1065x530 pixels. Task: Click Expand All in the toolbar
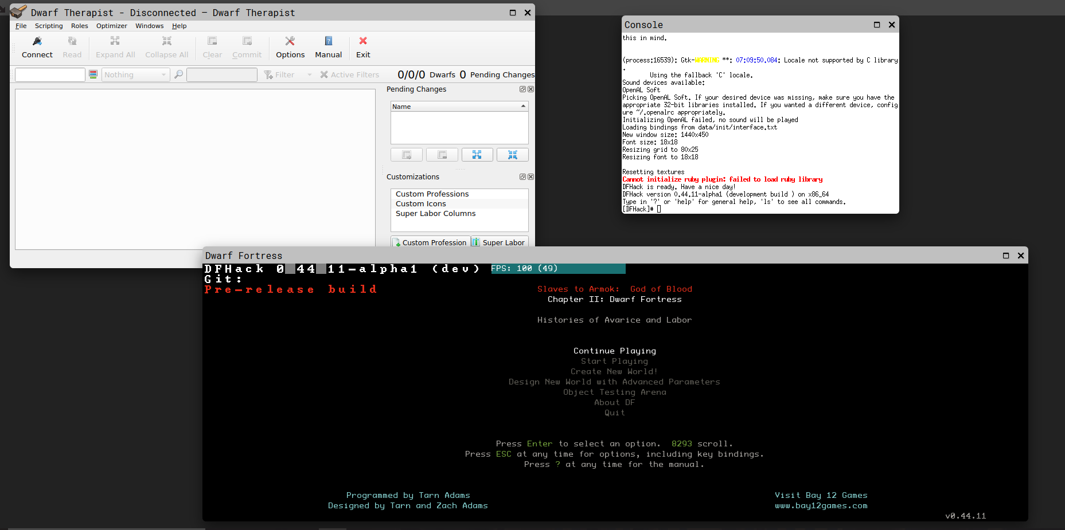pos(115,47)
